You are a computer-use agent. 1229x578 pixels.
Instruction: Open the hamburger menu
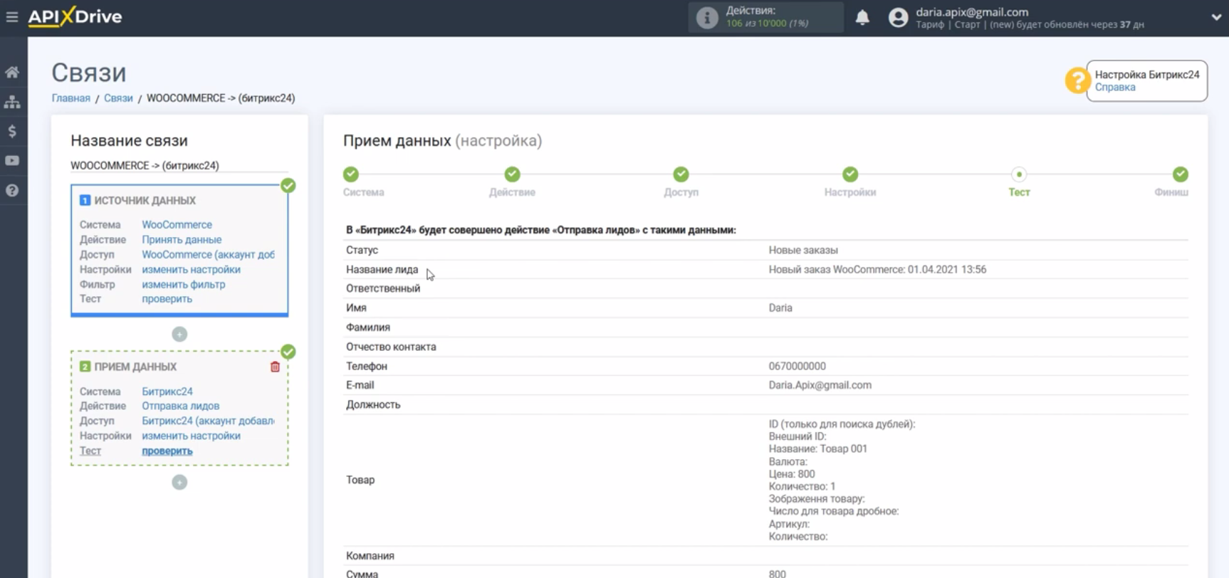[x=12, y=16]
